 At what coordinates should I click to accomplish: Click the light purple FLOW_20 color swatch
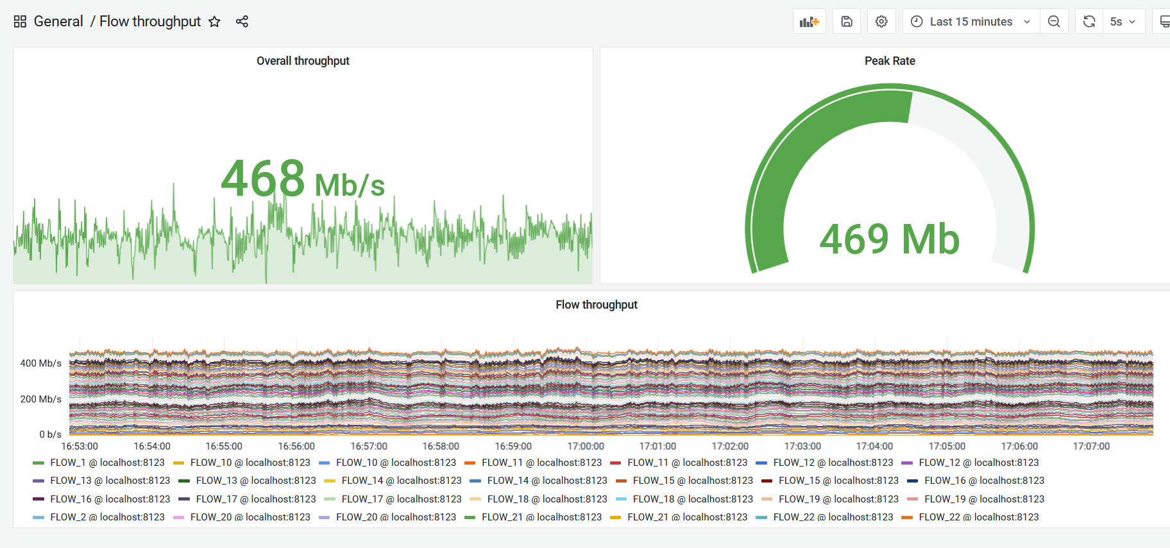pyautogui.click(x=324, y=517)
